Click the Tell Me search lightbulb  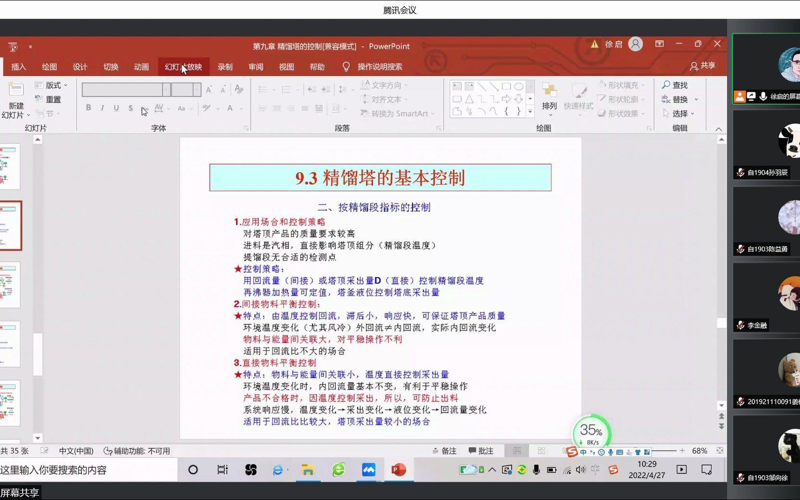pos(346,67)
